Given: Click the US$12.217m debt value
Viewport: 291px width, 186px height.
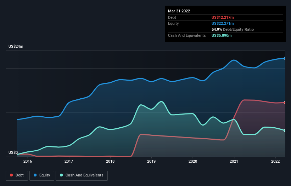Looking at the screenshot, I should [223, 17].
